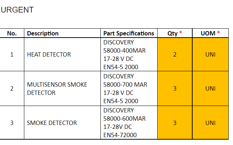Select the UOM field in row 3
The height and width of the screenshot is (145, 233).
pyautogui.click(x=210, y=123)
